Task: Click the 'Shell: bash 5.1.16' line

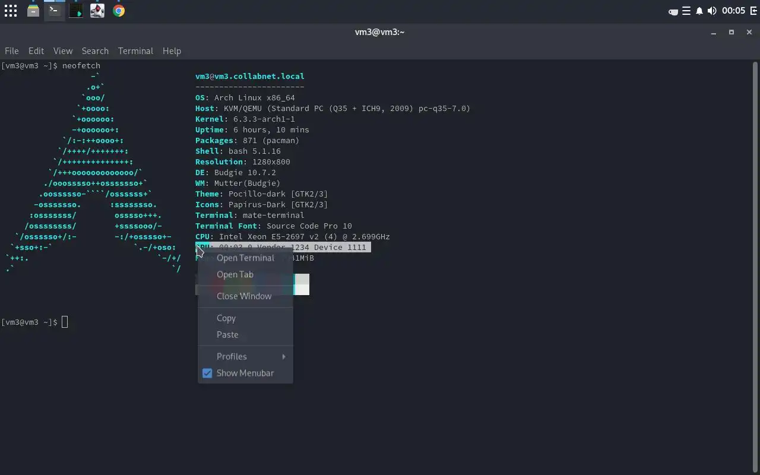Action: (x=238, y=151)
